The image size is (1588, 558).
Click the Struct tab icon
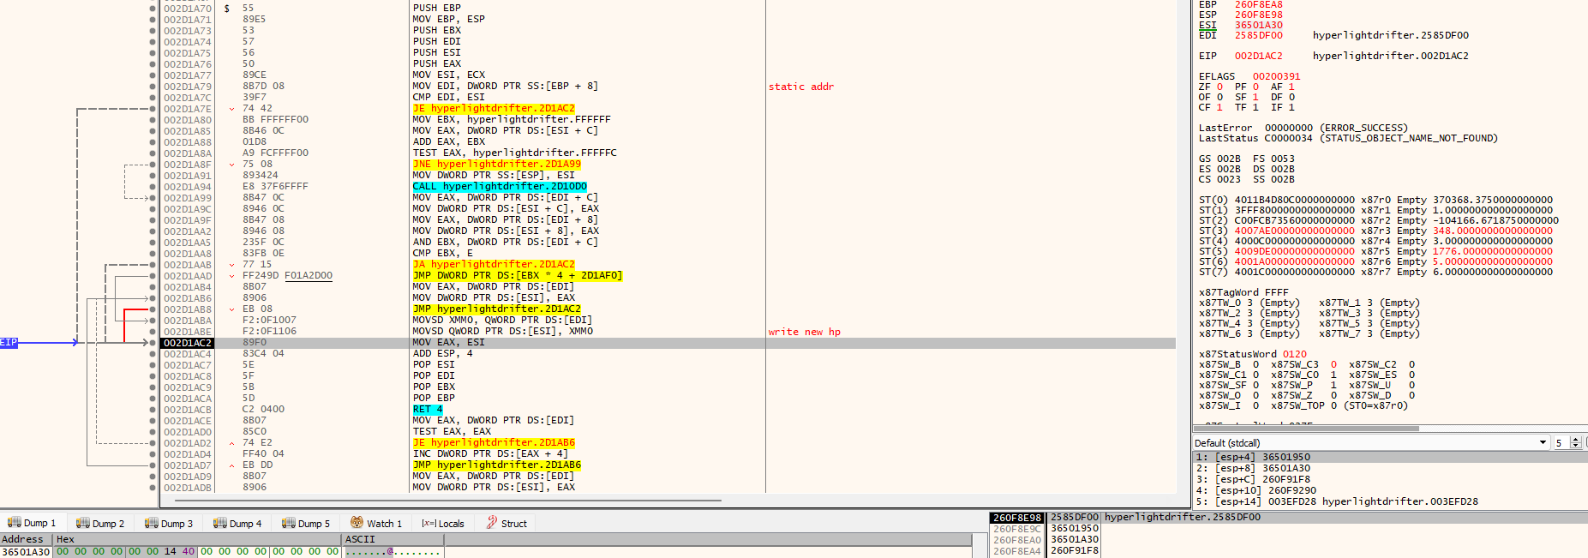tap(492, 523)
